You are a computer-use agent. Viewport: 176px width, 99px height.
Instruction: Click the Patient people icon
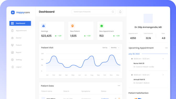12,45
